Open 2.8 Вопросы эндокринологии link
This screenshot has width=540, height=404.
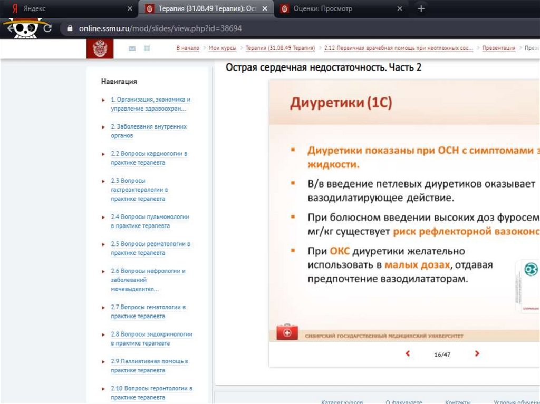tap(151, 339)
